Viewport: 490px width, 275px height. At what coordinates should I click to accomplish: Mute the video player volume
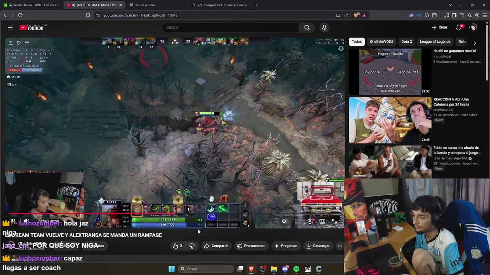point(26,221)
